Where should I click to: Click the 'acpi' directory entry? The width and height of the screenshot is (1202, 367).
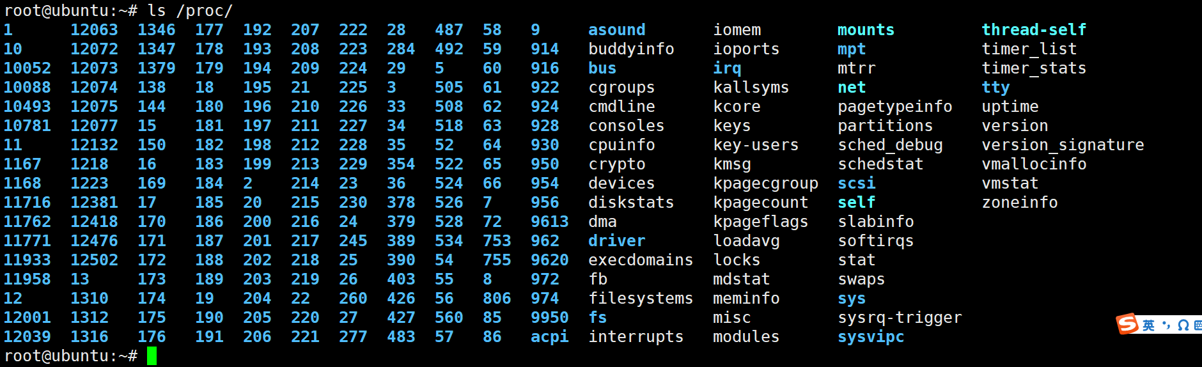[549, 337]
